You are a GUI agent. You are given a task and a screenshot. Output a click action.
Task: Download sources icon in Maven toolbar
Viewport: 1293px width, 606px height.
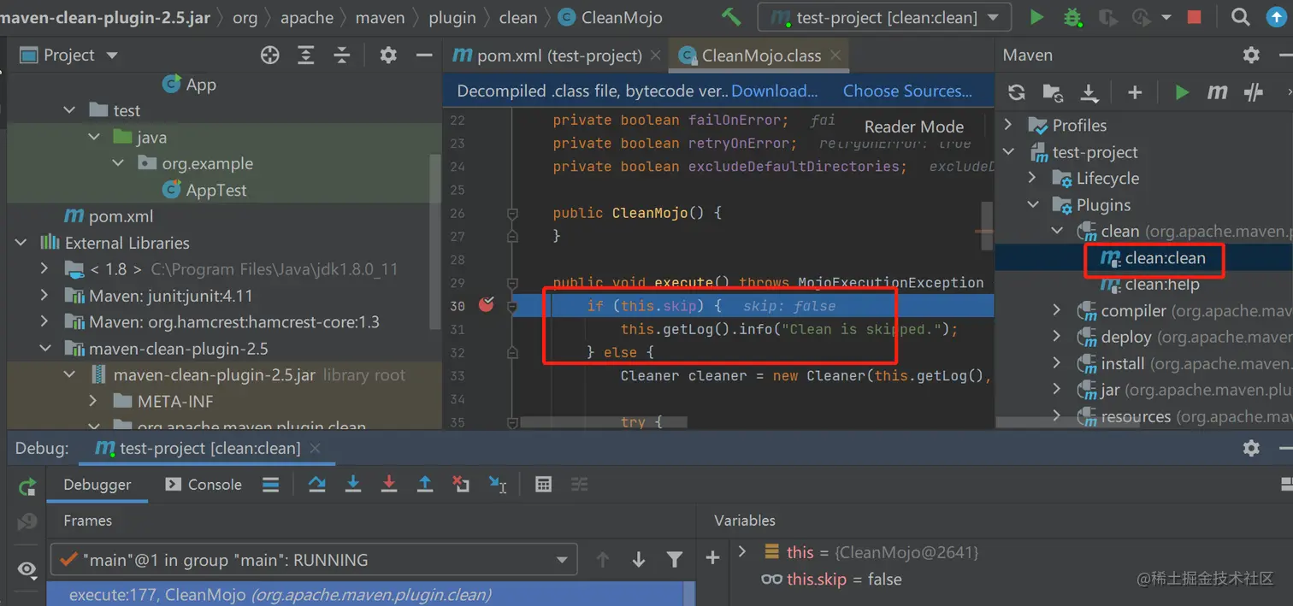(x=1089, y=92)
